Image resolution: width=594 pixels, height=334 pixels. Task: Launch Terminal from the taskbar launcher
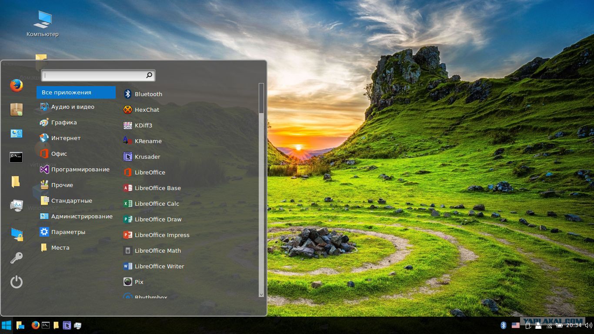[x=46, y=325]
